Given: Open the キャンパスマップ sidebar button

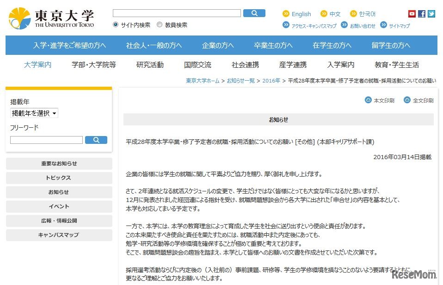Looking at the screenshot, I should click(x=59, y=235).
